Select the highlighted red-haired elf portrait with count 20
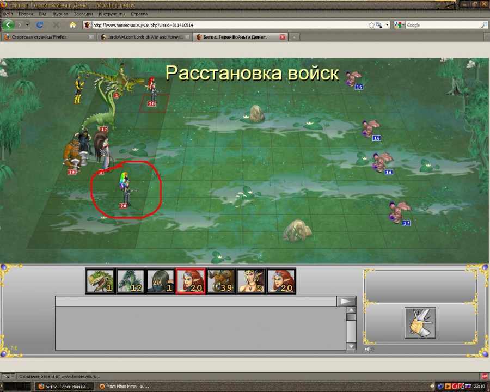490x392 pixels. click(x=191, y=281)
